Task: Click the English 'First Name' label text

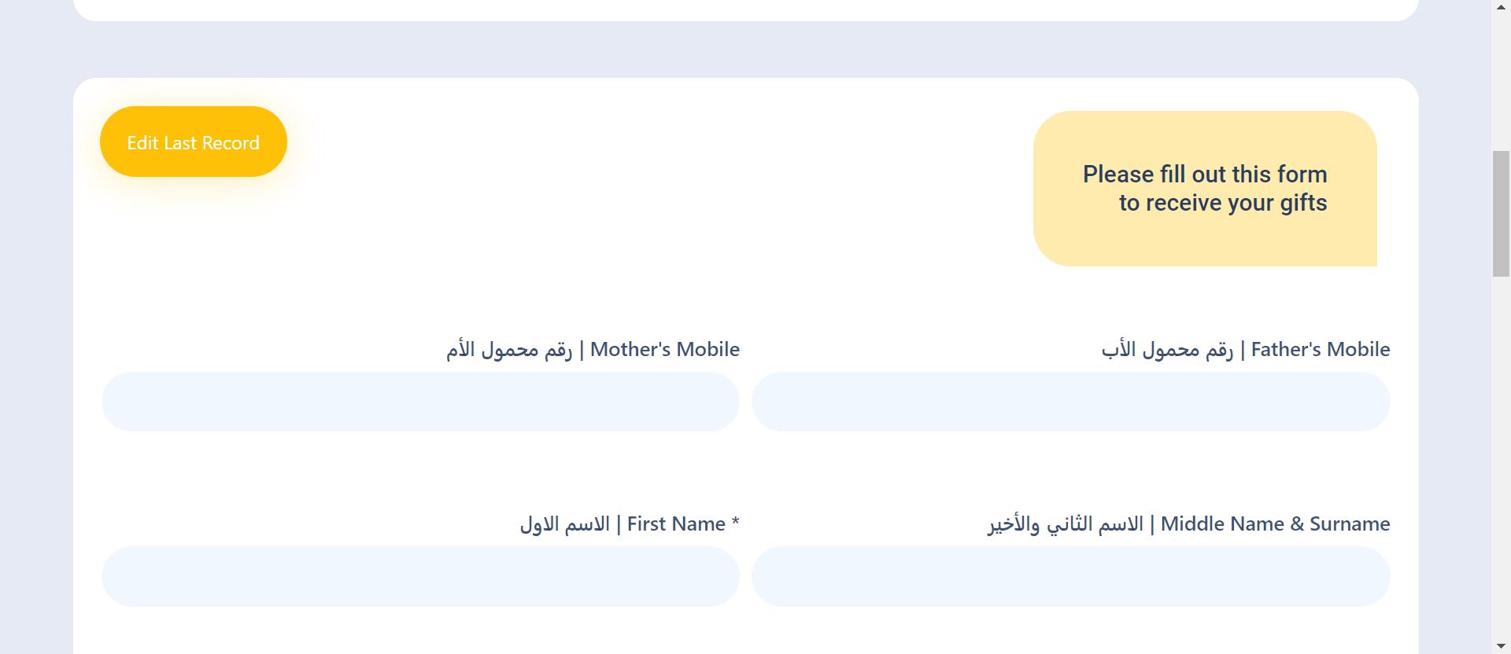Action: (x=676, y=524)
